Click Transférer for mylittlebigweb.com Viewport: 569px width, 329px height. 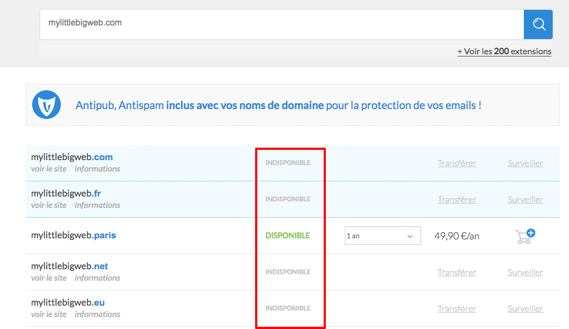pos(456,163)
